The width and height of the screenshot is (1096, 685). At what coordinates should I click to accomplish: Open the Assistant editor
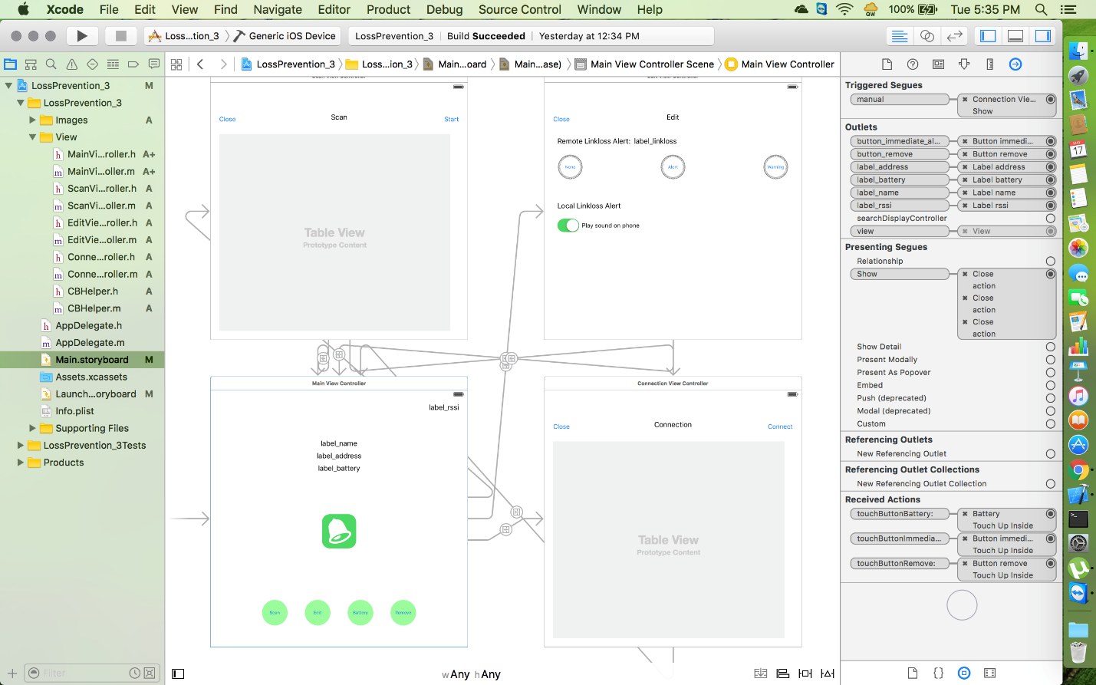click(x=927, y=36)
